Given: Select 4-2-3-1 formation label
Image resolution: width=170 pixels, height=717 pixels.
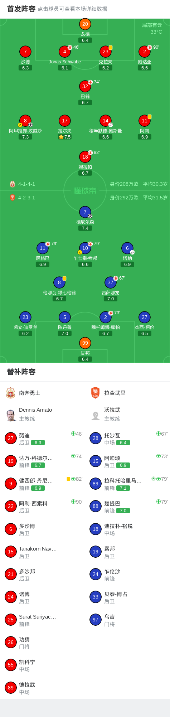Looking at the screenshot, I should 26,198.
